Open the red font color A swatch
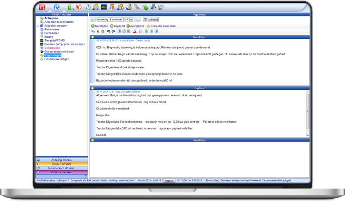345x202 pixels. click(135, 31)
